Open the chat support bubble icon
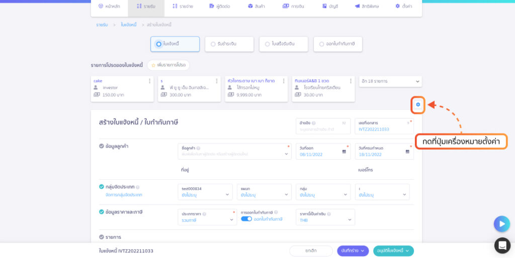This screenshot has width=515, height=258. [502, 245]
